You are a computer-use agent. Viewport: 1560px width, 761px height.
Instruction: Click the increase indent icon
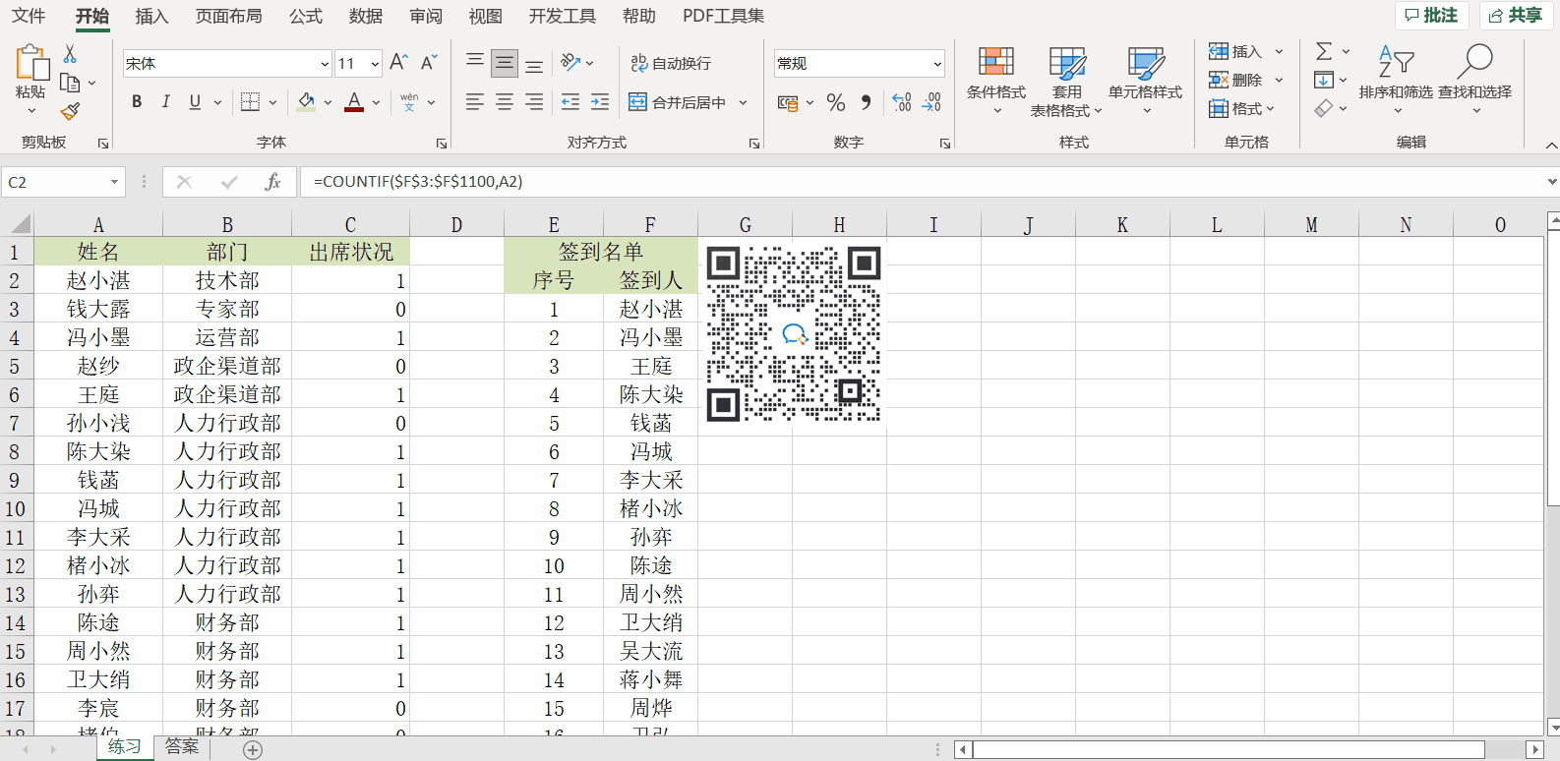[600, 101]
